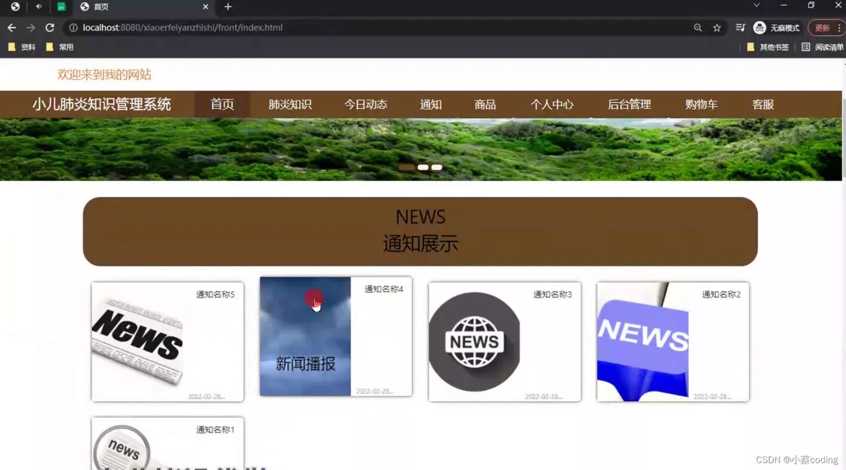Viewport: 846px width, 470px height.
Task: Open the 商品 navigation item
Action: pyautogui.click(x=485, y=105)
